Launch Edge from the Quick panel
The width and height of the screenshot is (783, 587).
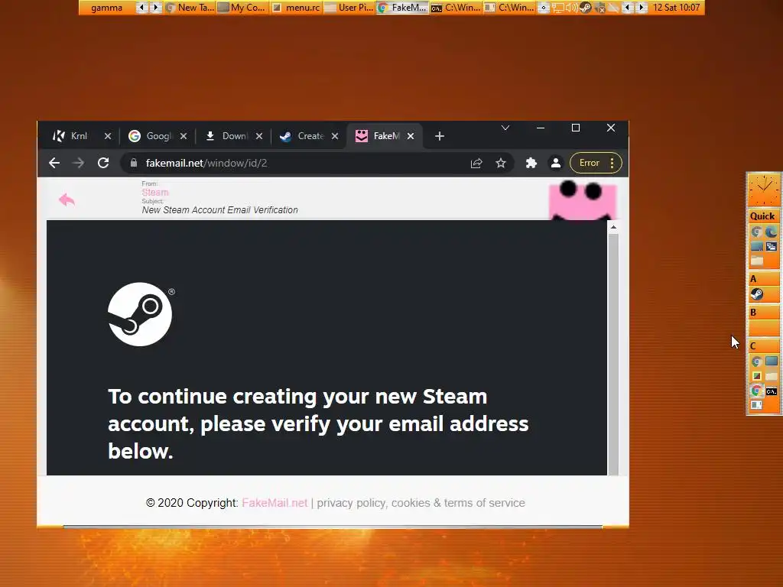(x=771, y=232)
